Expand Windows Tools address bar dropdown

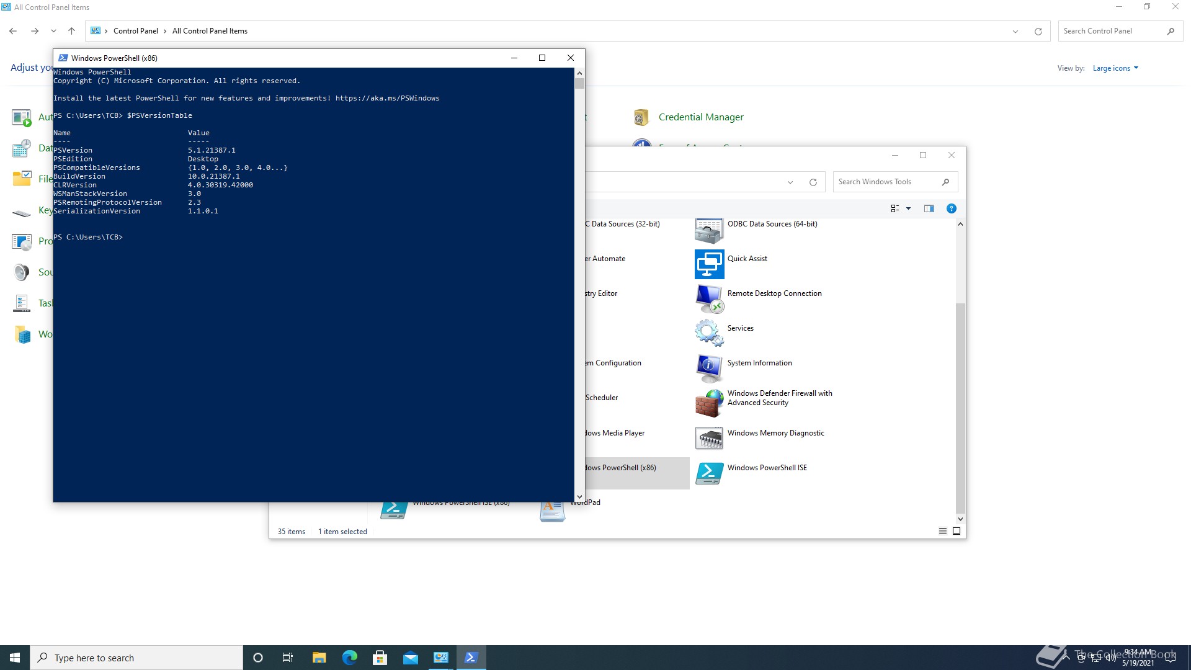click(x=790, y=182)
